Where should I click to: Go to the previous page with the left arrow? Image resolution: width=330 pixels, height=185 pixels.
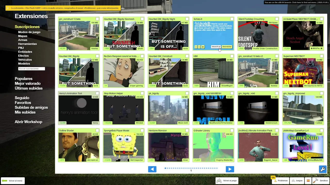pos(152,169)
